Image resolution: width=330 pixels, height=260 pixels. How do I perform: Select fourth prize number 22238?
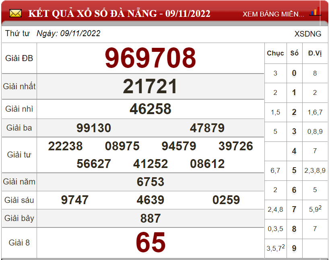coord(65,146)
